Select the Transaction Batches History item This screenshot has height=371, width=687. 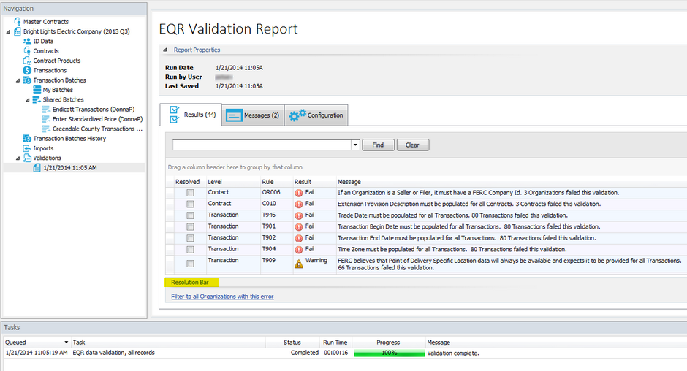[x=69, y=139]
